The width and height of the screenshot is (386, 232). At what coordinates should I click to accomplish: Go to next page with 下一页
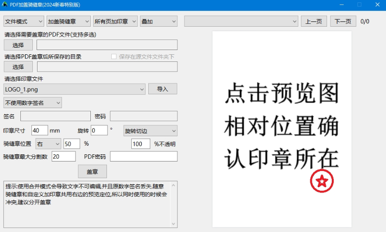tap(343, 21)
